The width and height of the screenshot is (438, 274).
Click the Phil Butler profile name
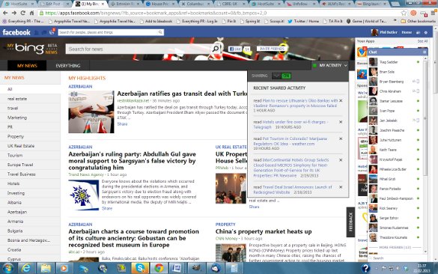[x=389, y=32]
